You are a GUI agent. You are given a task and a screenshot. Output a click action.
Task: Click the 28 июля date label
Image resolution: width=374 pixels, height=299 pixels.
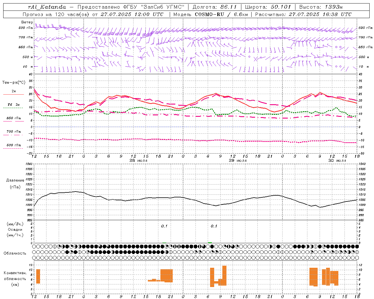pos(138,161)
